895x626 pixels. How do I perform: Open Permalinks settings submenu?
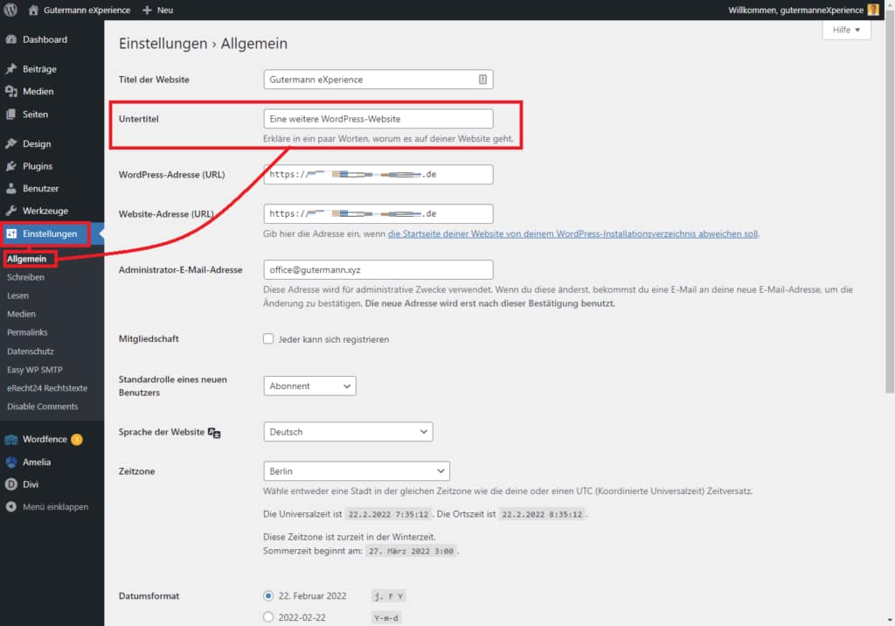pos(27,333)
